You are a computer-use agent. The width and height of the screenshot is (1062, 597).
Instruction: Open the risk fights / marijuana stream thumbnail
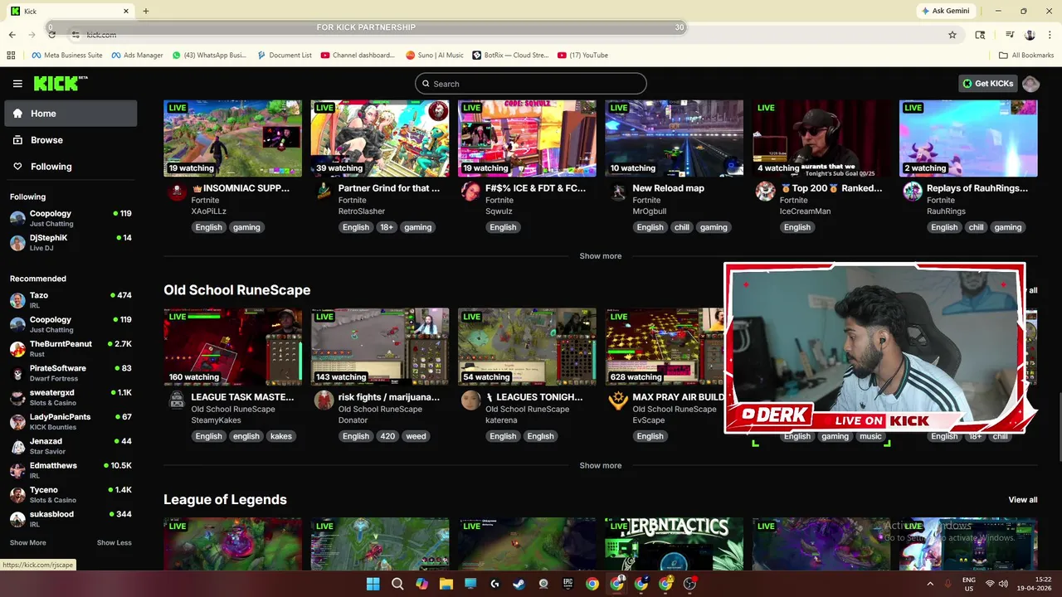pyautogui.click(x=380, y=347)
